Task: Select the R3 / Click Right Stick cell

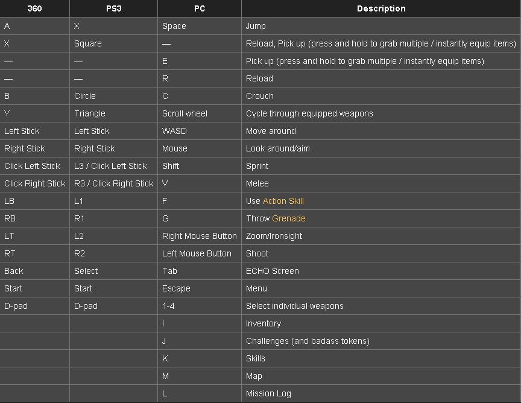Action: pyautogui.click(x=113, y=183)
